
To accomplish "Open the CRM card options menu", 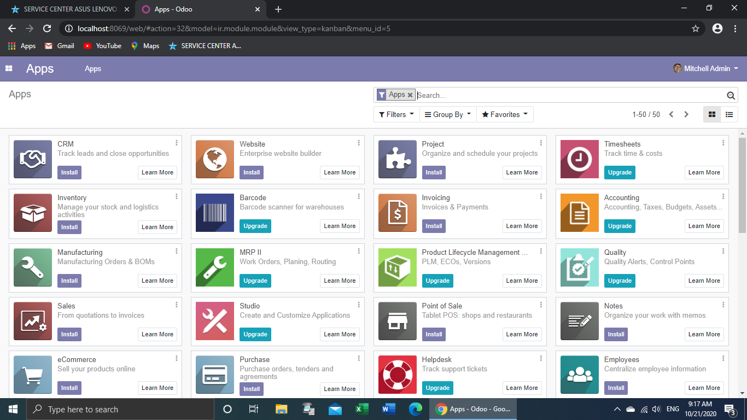I will (177, 143).
